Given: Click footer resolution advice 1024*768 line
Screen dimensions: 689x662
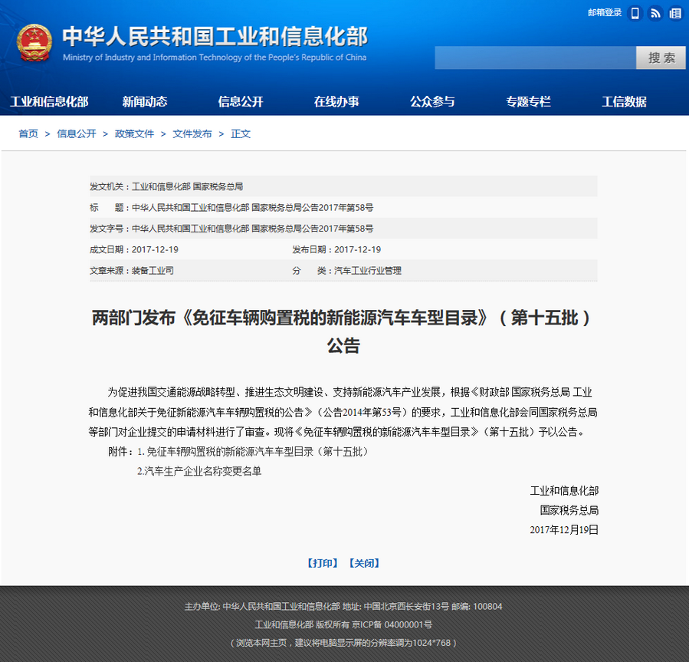Looking at the screenshot, I should (x=343, y=643).
